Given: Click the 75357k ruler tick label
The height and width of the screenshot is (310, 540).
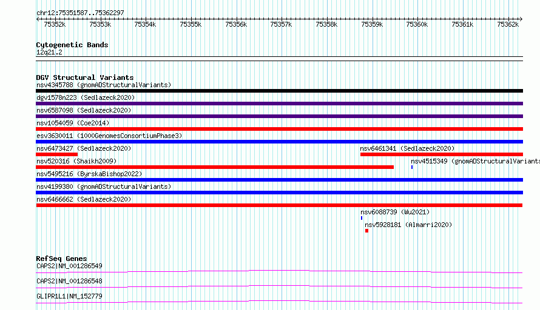Looking at the screenshot, I should tap(281, 24).
